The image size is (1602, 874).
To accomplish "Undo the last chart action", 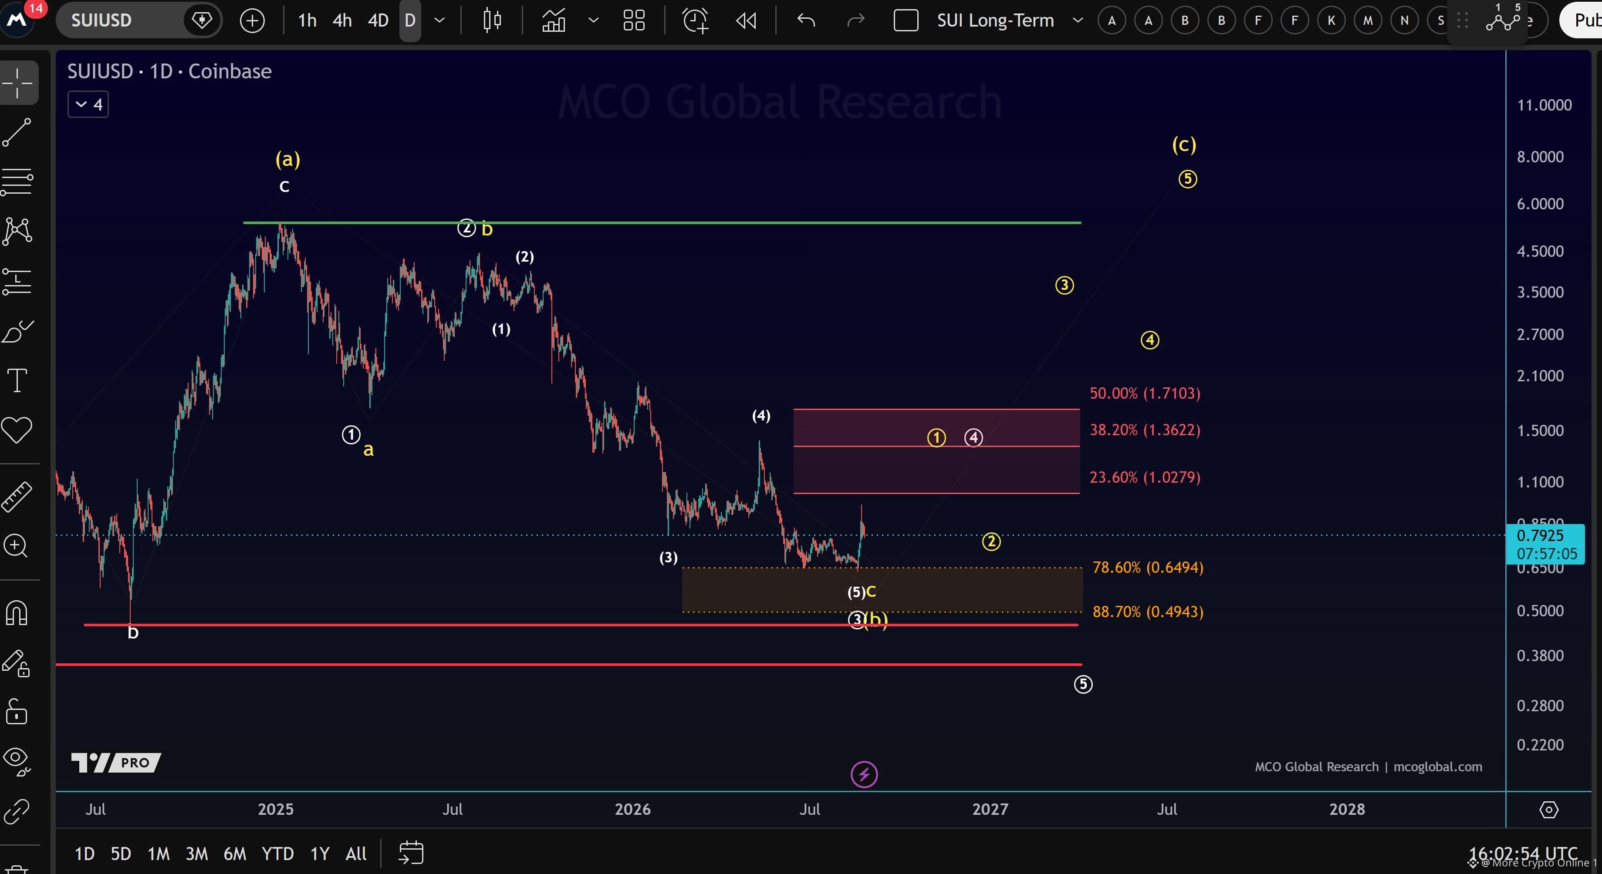I will tap(806, 20).
